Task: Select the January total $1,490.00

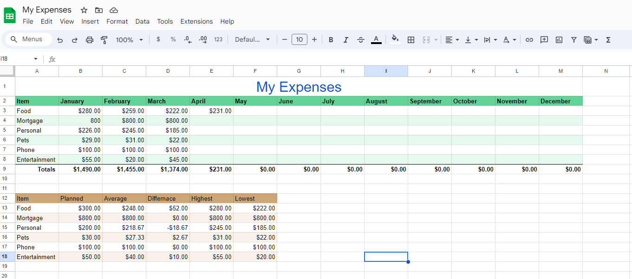Action: 80,169
